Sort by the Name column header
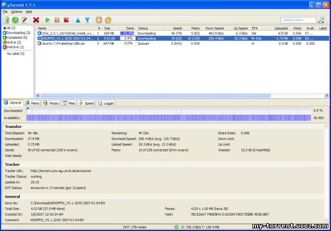 coord(65,28)
